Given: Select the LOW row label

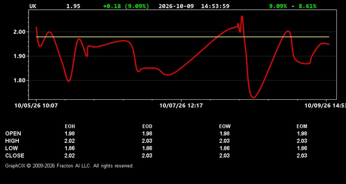Looking at the screenshot, I should pos(12,148).
